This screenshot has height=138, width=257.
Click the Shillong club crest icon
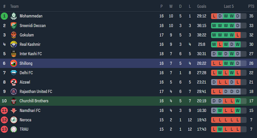(14, 63)
